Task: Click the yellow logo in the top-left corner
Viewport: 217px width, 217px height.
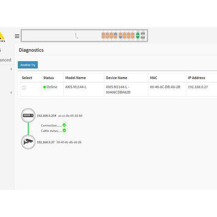Action: click(x=2, y=37)
